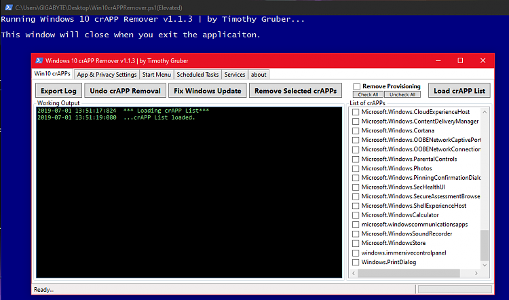Screen dimensions: 509x300
Task: Click the Uncheck All button
Action: coord(402,94)
